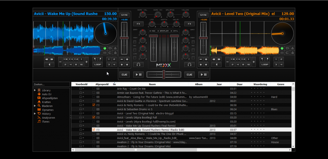
Task: Sort tracks by Genre column header
Action: (x=281, y=84)
